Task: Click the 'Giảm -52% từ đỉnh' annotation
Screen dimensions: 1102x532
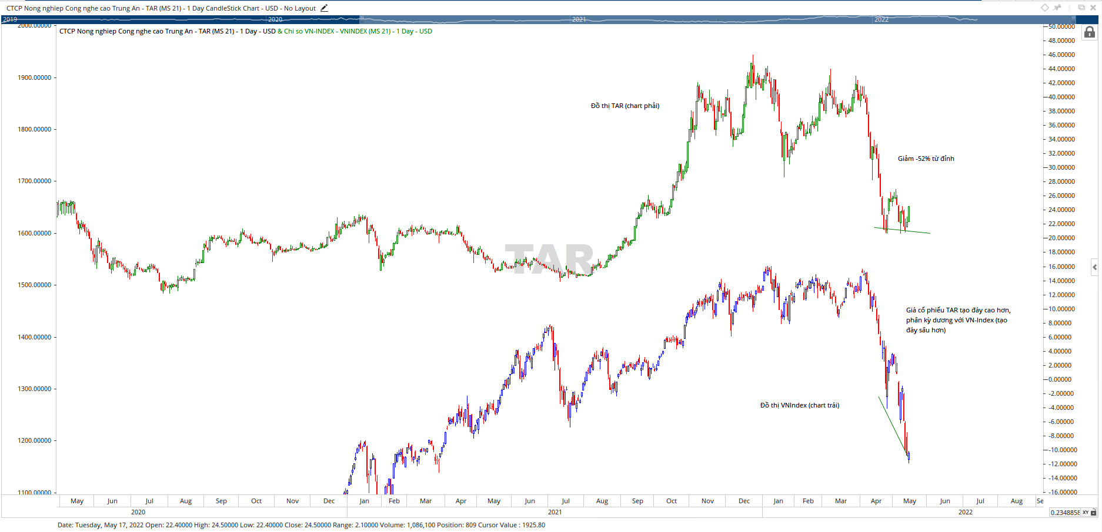Action: pyautogui.click(x=926, y=159)
